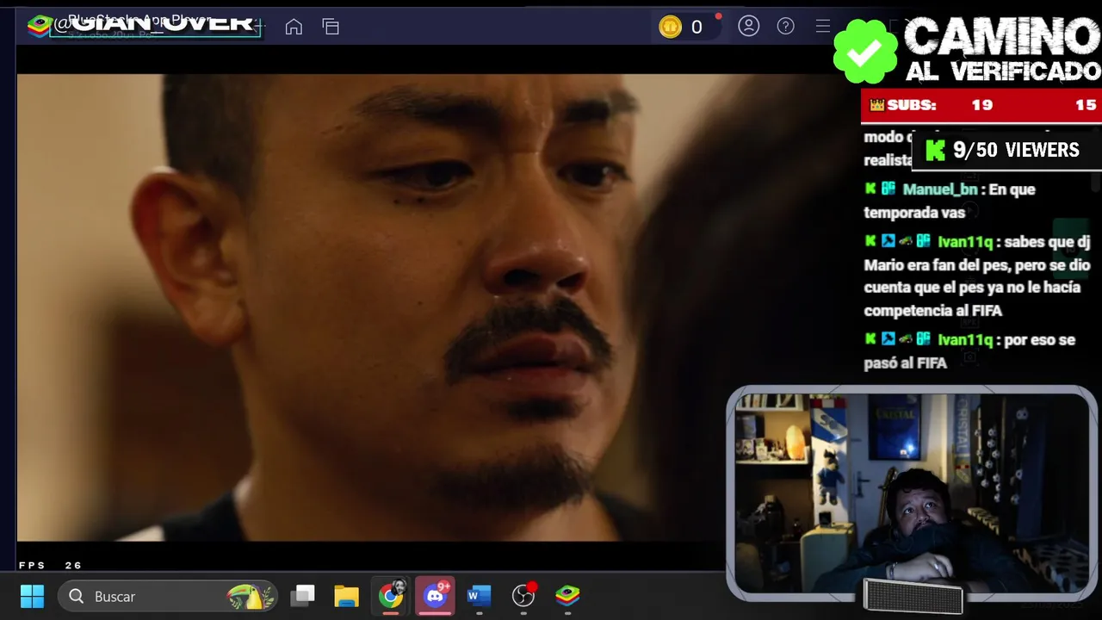Click the 'FPS 26' readout
Screen dimensions: 1102x620
tap(50, 566)
